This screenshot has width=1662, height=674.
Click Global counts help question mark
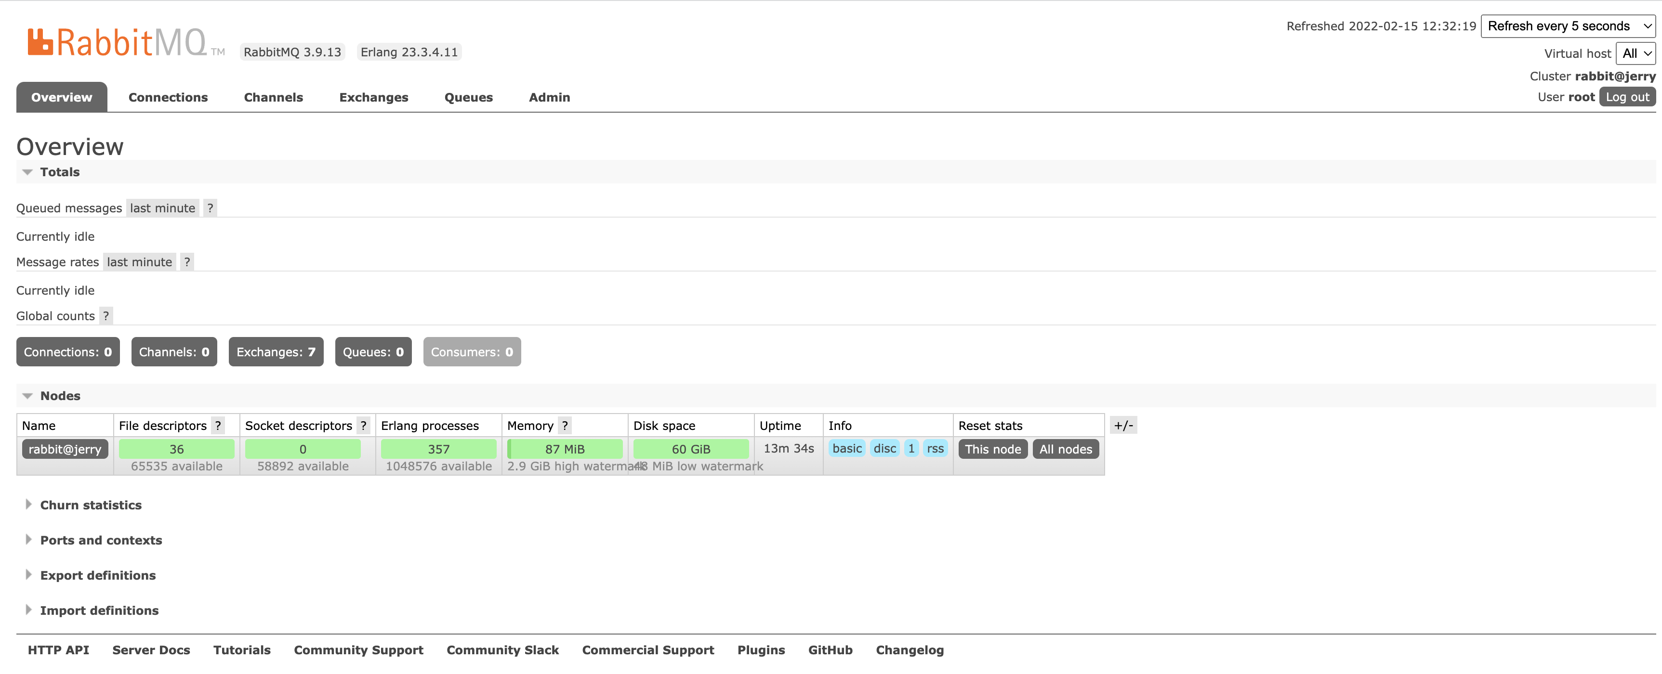pos(106,316)
